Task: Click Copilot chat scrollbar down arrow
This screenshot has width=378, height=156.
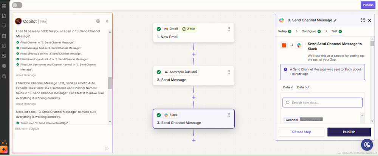Action: click(x=110, y=122)
